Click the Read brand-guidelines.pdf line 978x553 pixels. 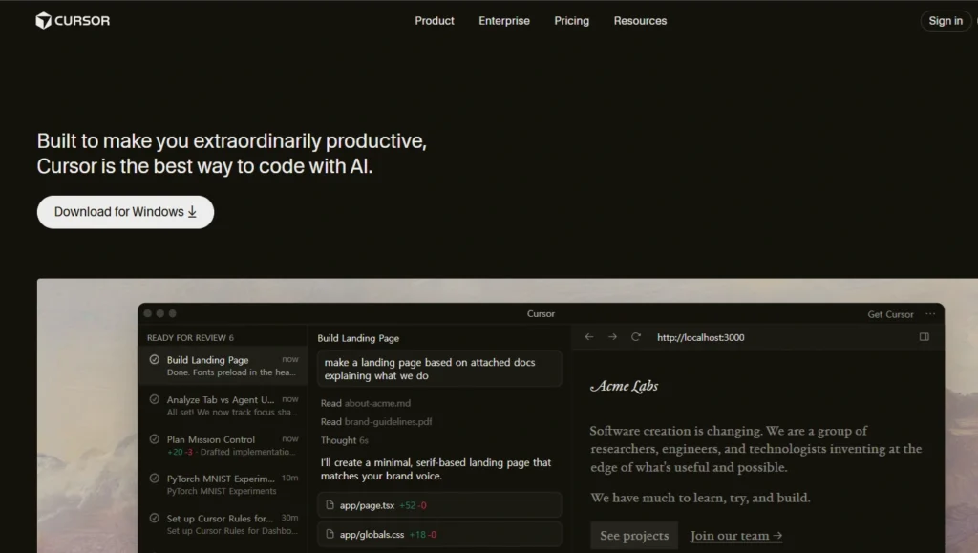(376, 422)
